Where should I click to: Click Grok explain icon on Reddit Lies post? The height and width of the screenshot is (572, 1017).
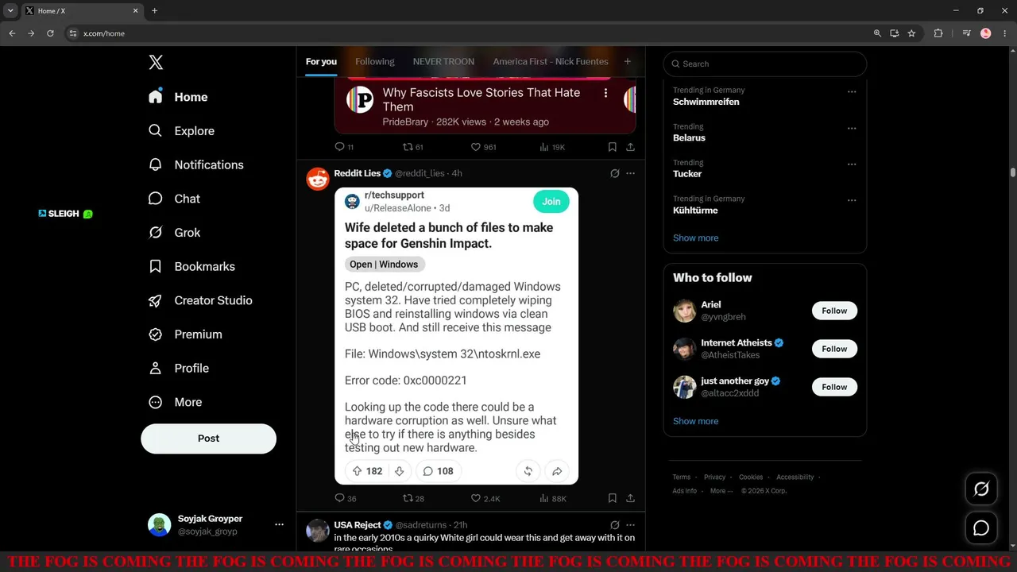coord(614,173)
